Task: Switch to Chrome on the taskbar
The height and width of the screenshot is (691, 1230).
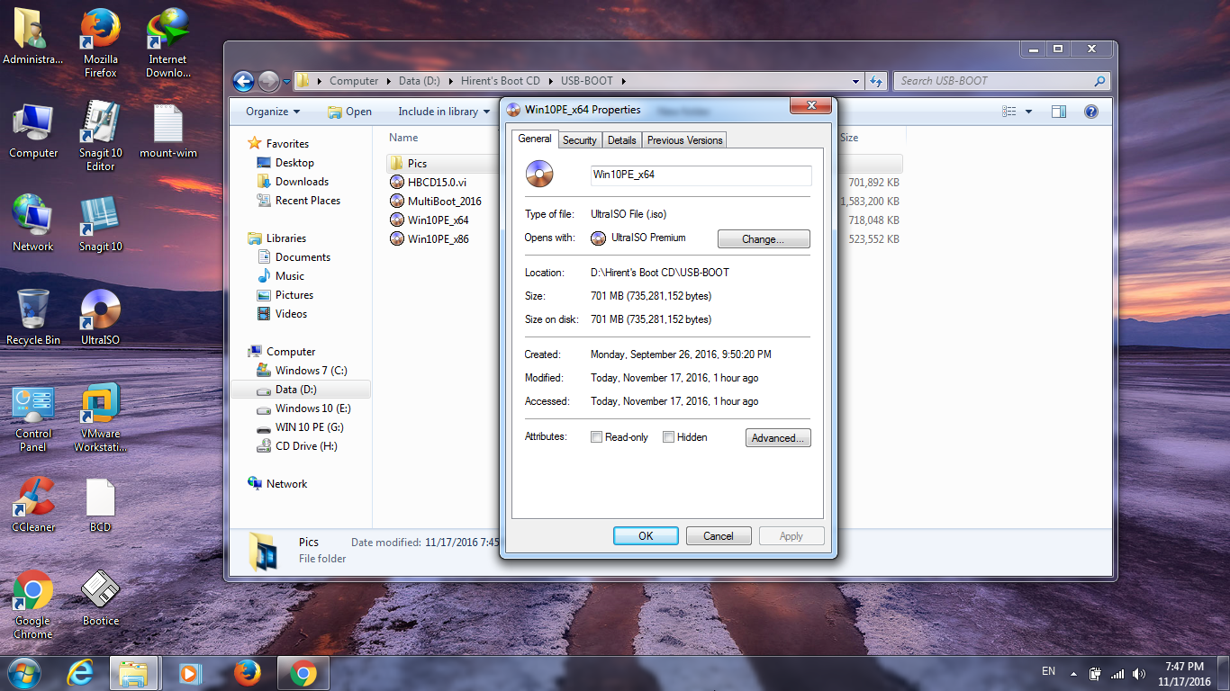Action: [x=303, y=673]
